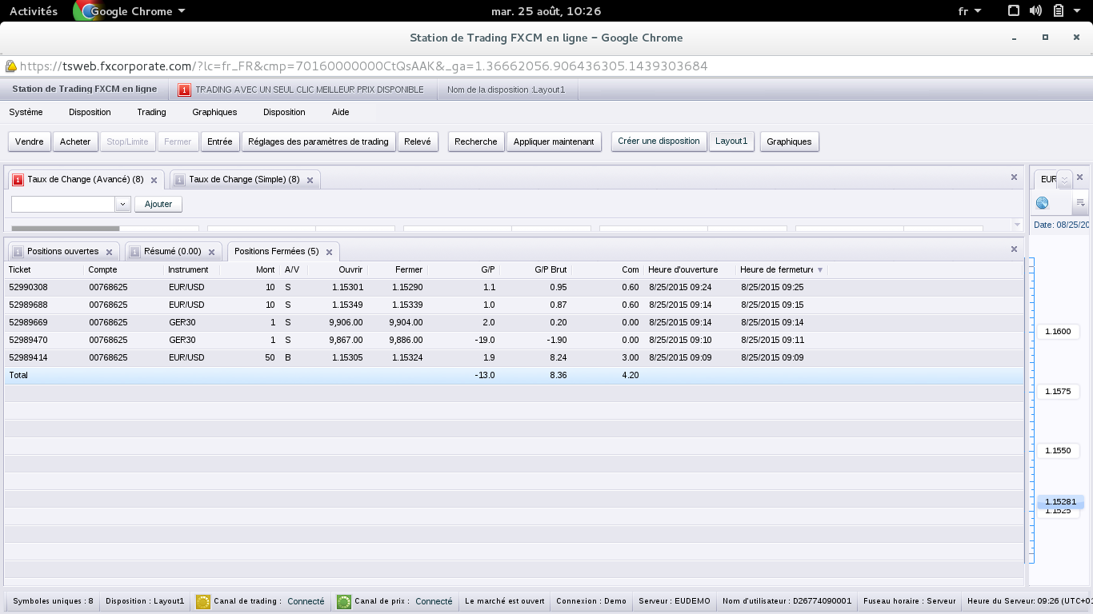This screenshot has height=614, width=1093.
Task: Close the Résumé (0.00) tab
Action: (x=211, y=253)
